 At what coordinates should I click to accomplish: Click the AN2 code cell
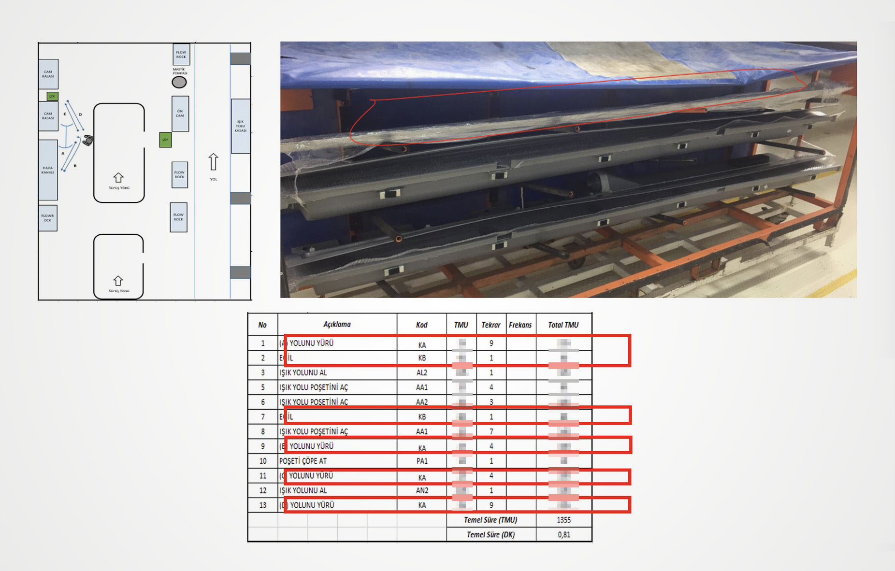tap(421, 490)
